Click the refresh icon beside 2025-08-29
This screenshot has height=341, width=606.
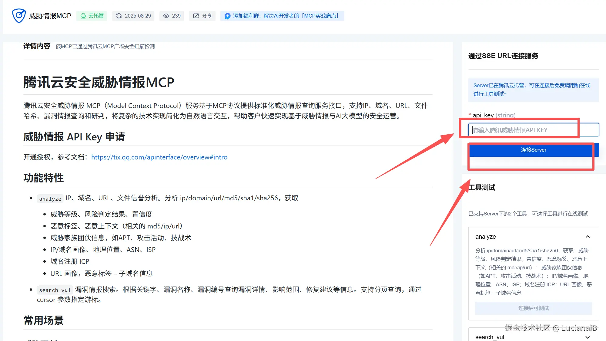[119, 16]
